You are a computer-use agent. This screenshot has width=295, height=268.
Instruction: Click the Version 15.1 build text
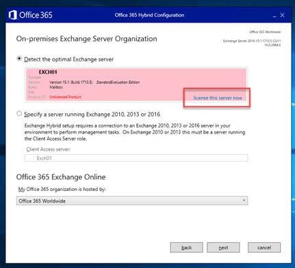pos(71,83)
